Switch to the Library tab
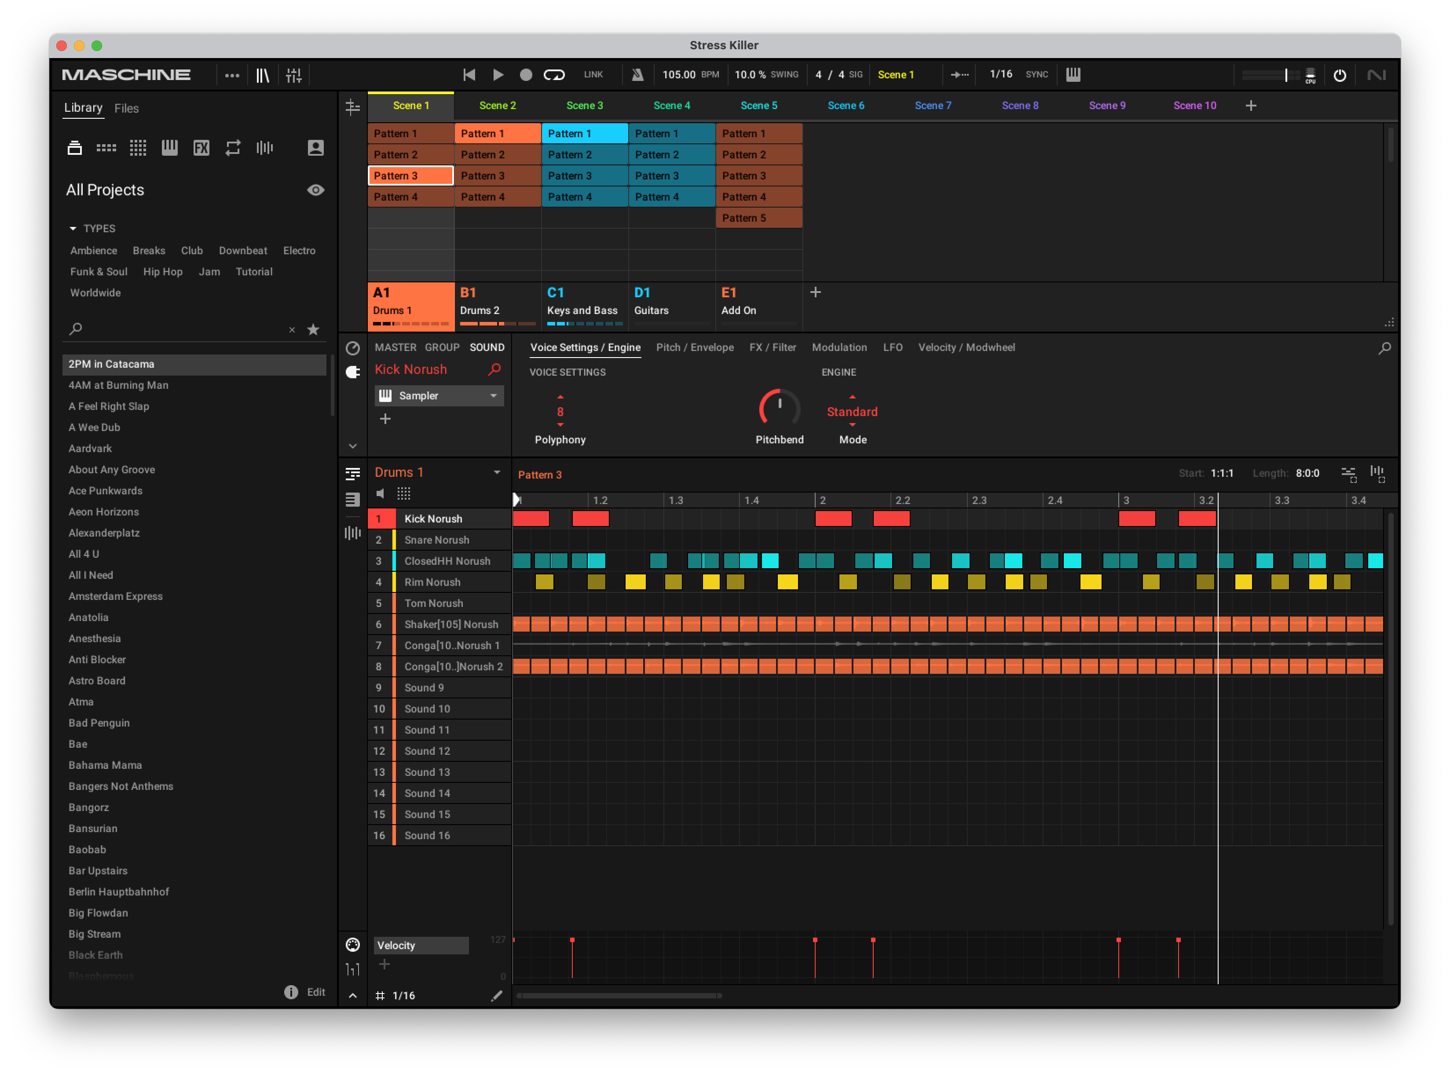 (x=83, y=108)
